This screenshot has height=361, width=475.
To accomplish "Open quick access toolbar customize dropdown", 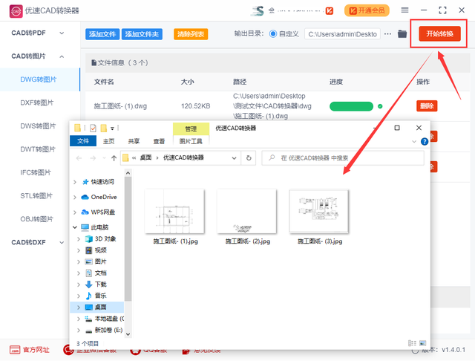I will [112, 129].
